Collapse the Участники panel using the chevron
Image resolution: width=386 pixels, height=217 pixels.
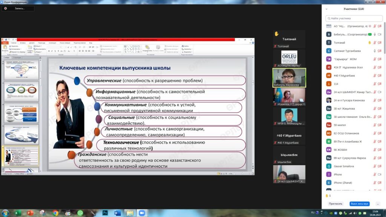pos(326,9)
